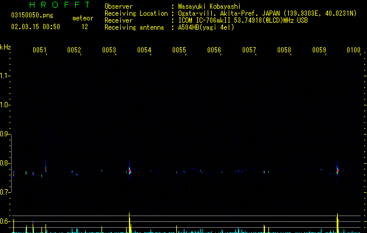The width and height of the screenshot is (367, 233).
Task: Click the 0055 time marker
Action: [179, 50]
